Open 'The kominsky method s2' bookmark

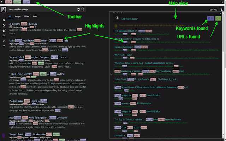[133, 31]
